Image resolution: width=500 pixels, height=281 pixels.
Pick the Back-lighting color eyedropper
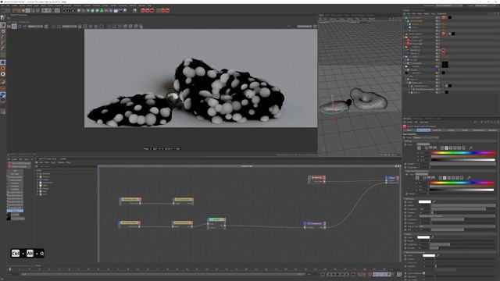[x=469, y=178]
